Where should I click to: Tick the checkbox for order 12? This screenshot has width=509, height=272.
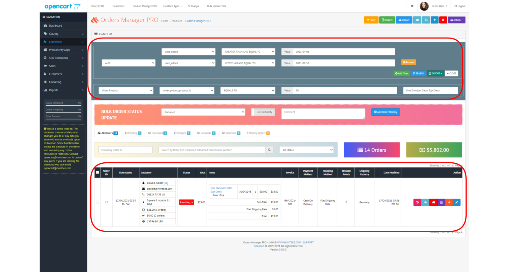click(x=97, y=202)
